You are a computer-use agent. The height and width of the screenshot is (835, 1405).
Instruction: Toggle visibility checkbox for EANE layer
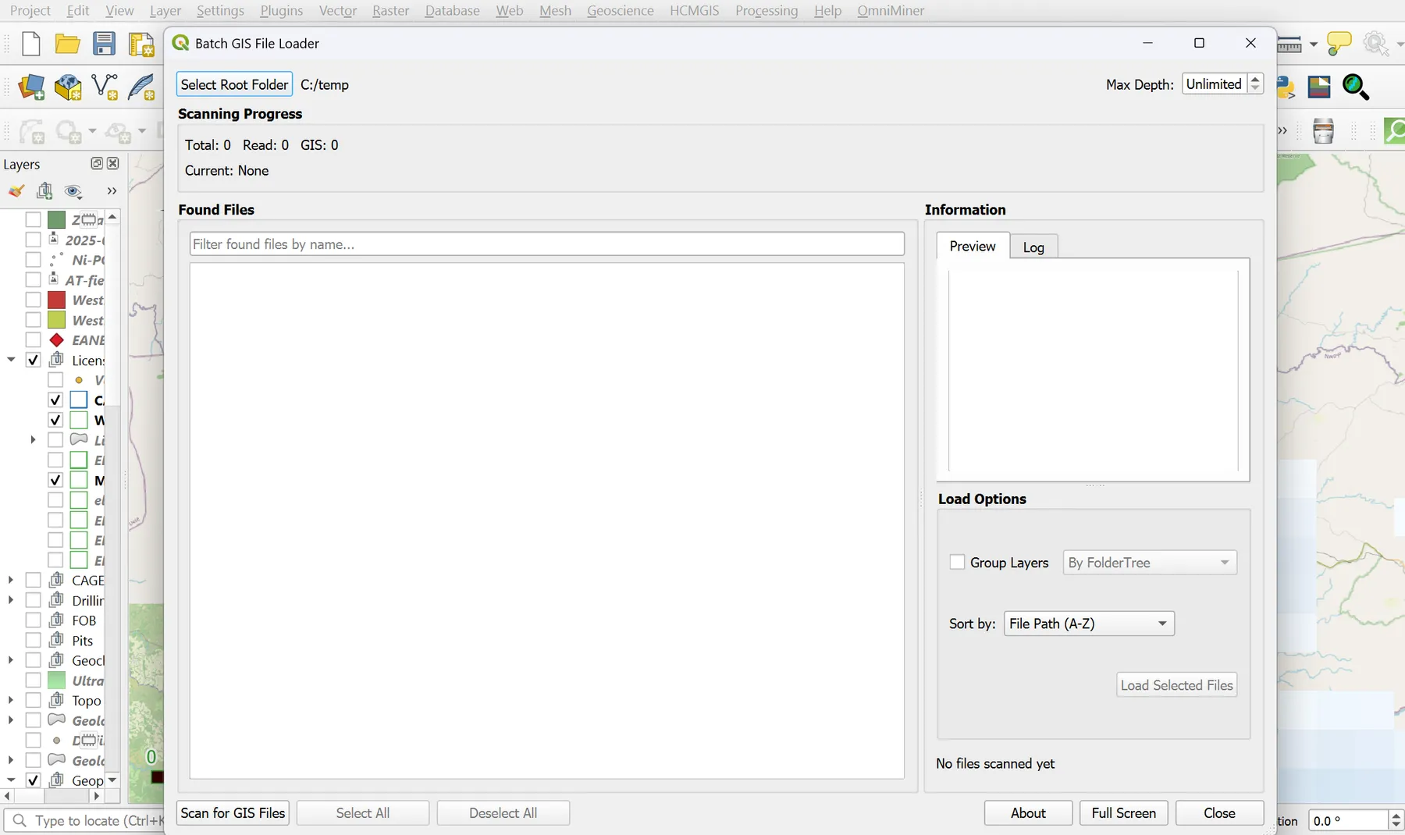click(33, 340)
